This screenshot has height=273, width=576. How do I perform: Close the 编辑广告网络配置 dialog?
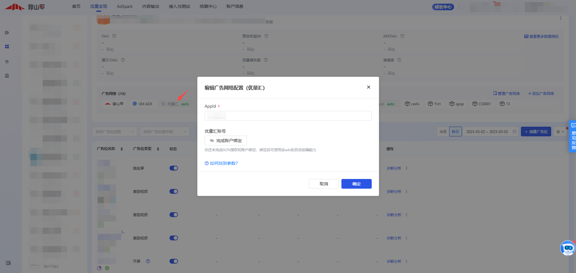368,87
